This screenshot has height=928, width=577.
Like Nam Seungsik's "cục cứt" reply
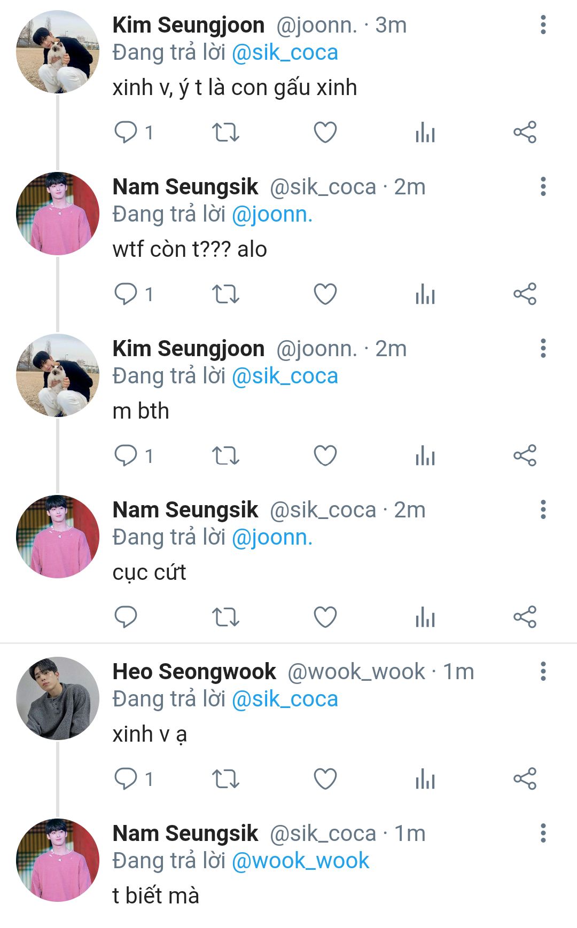click(x=325, y=618)
